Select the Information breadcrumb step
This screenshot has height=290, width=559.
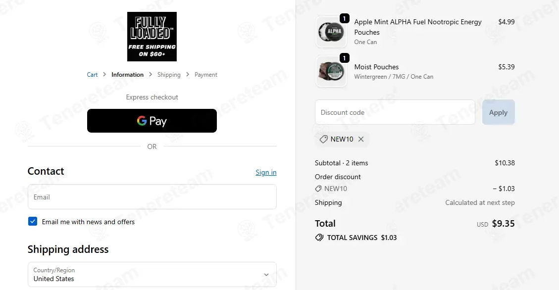[x=127, y=75]
